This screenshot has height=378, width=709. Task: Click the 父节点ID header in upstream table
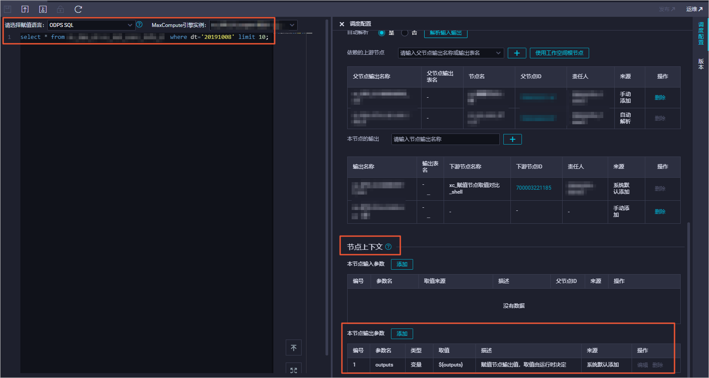click(531, 76)
